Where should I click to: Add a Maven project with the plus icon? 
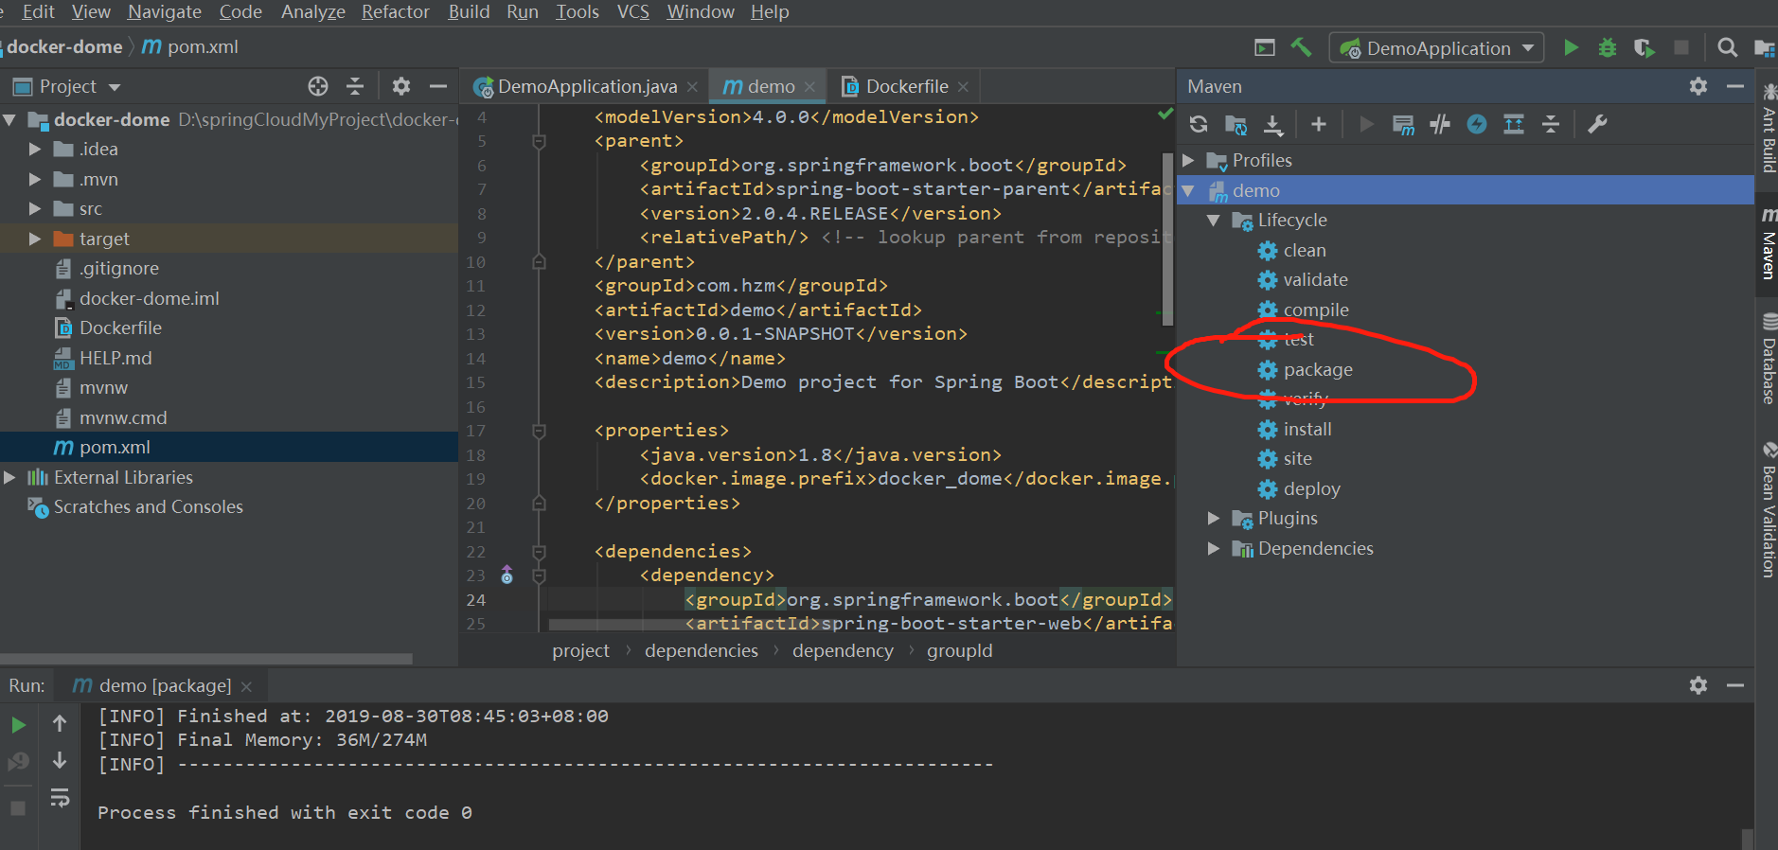coord(1319,124)
